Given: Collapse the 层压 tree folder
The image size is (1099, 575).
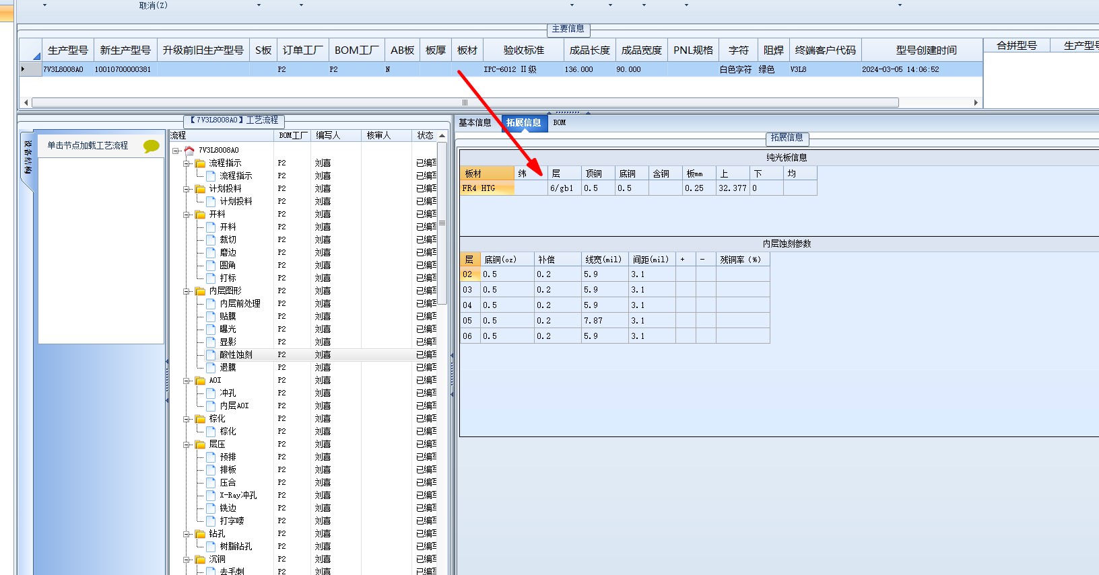Looking at the screenshot, I should (x=187, y=445).
